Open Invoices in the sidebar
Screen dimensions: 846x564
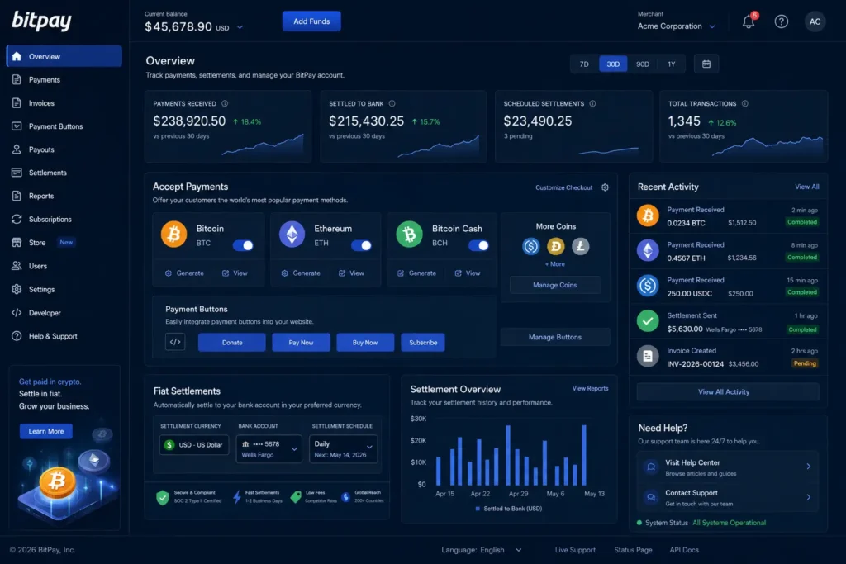pos(64,103)
